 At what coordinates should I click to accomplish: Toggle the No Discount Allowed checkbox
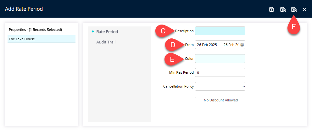[x=198, y=100]
